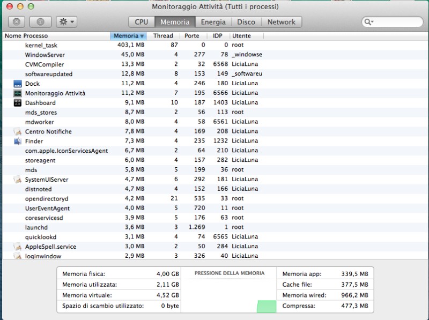Sort by the Utente column header
This screenshot has width=429, height=320.
tap(246, 36)
